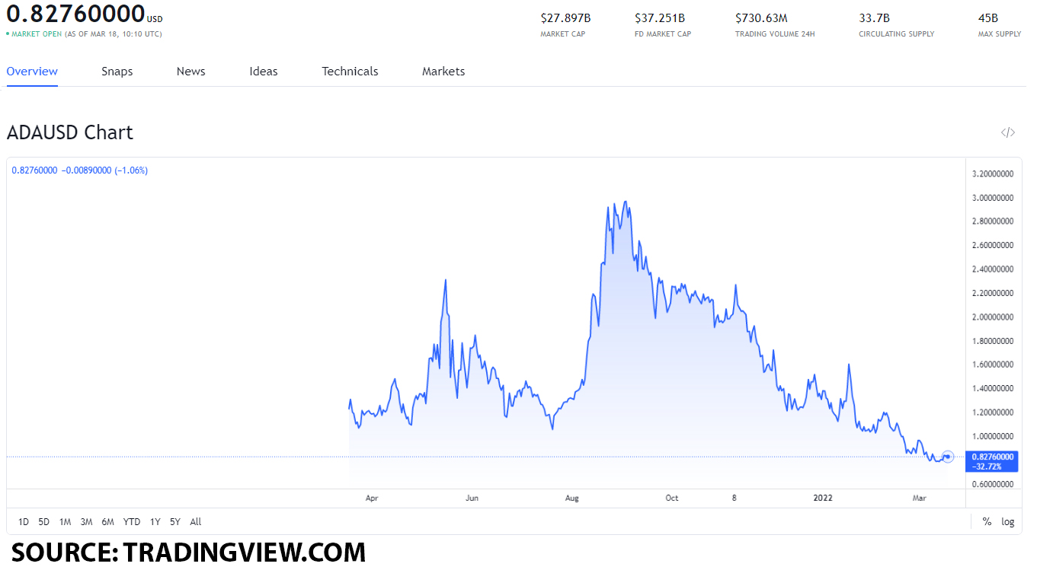The height and width of the screenshot is (570, 1037).
Task: Click the 45B max supply value
Action: tap(988, 18)
